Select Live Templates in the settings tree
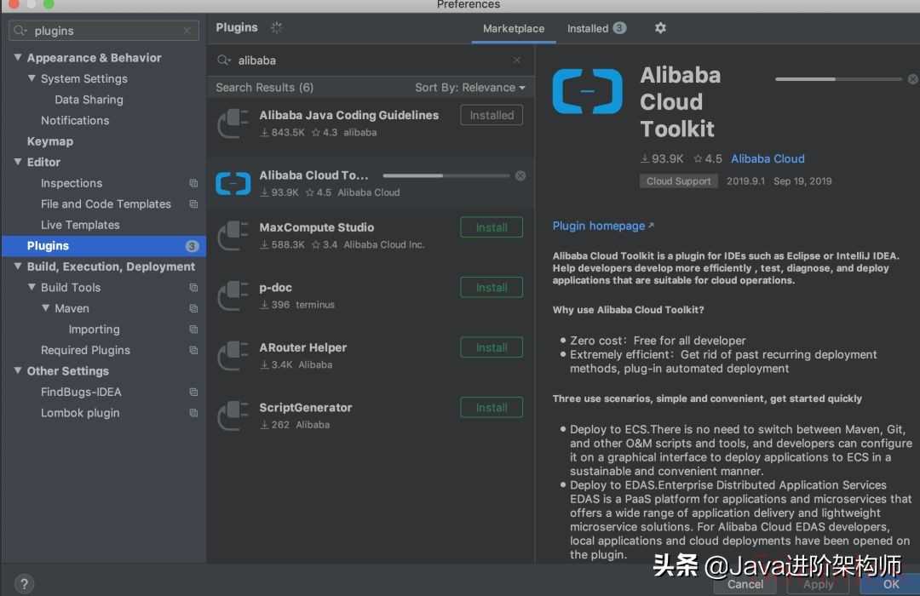 click(80, 225)
